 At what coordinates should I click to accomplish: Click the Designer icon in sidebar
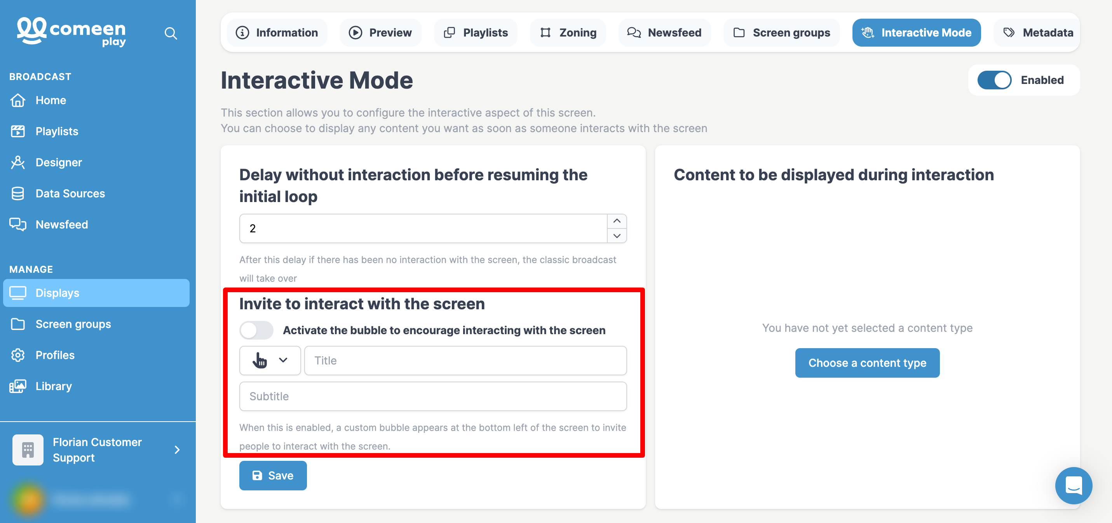pyautogui.click(x=18, y=162)
